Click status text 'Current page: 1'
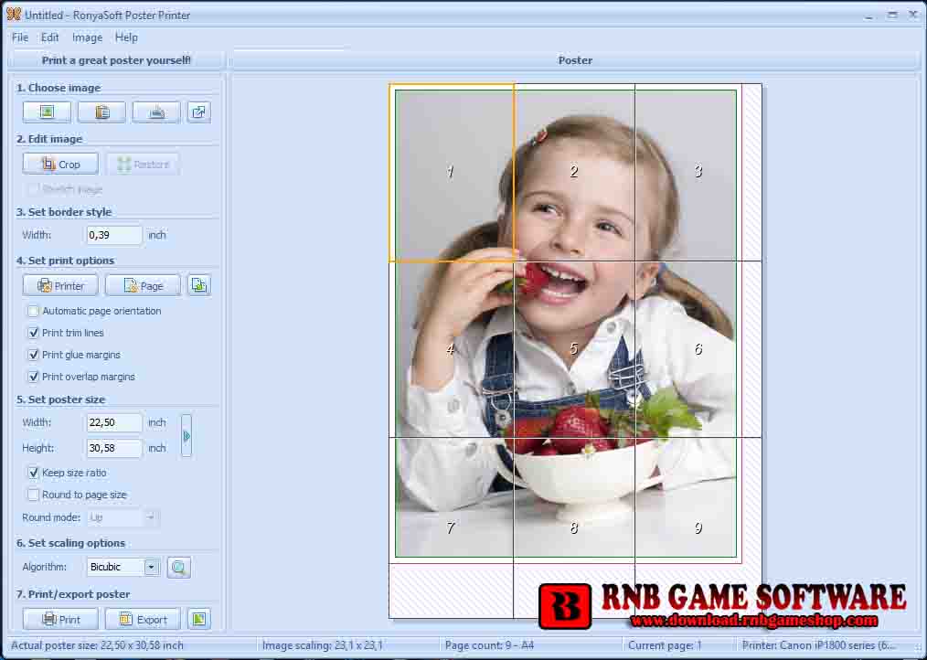 pos(666,645)
